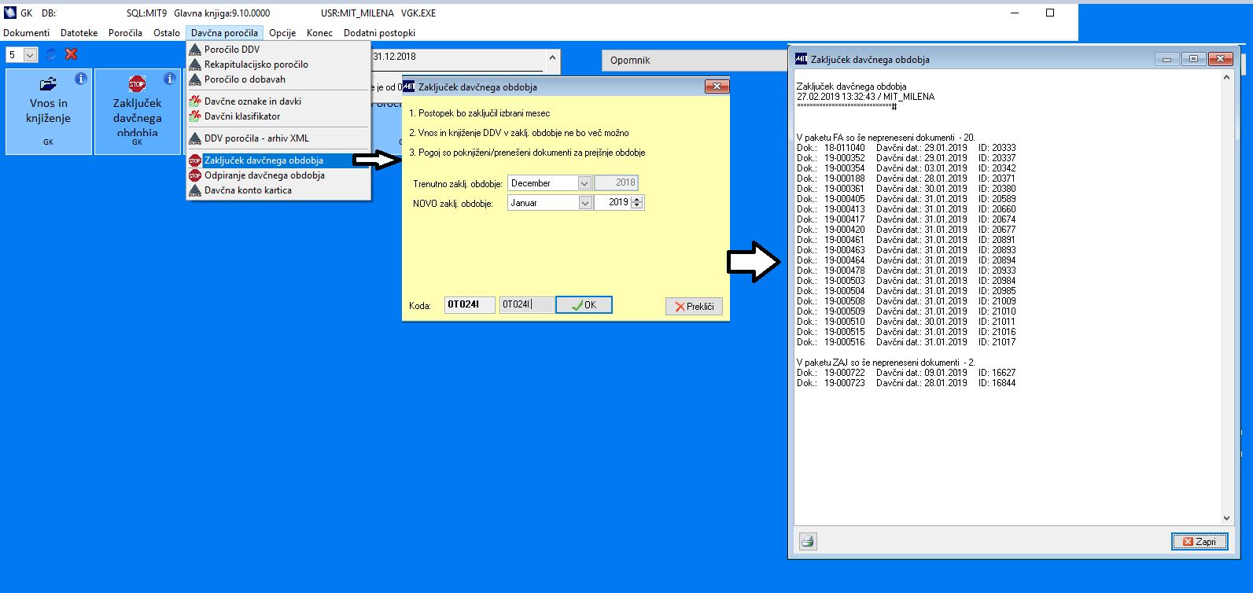This screenshot has height=593, width=1253.
Task: Click document row 19-000352
Action: pyautogui.click(x=906, y=158)
